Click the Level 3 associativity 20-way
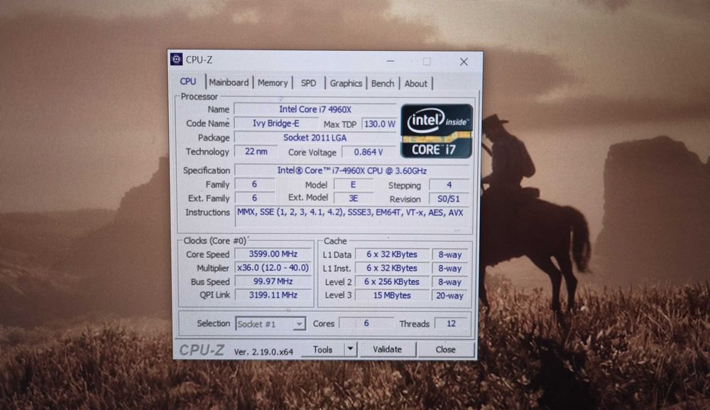This screenshot has height=410, width=710. pos(449,296)
